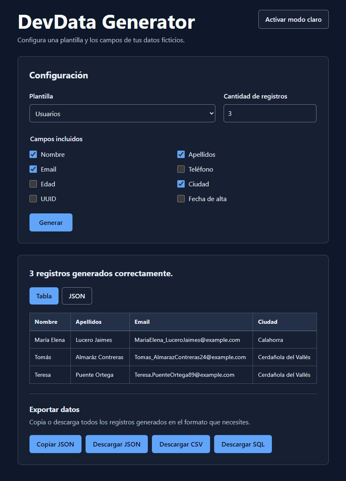Select Cerdañola del Vallés in Teresa row
Screen dimensions: 346x481
(285, 375)
